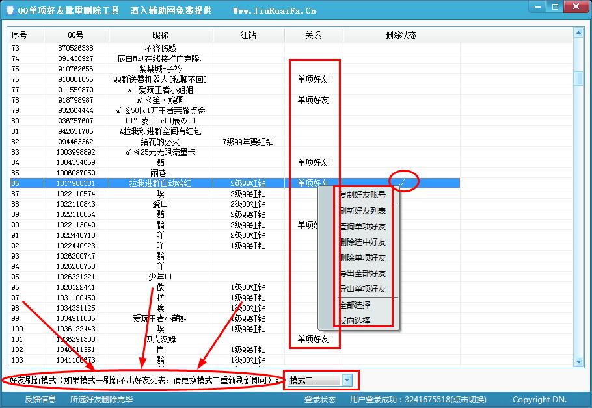Select the row with QQ号 932664444
Screen dimensions: 592x408
coord(235,110)
